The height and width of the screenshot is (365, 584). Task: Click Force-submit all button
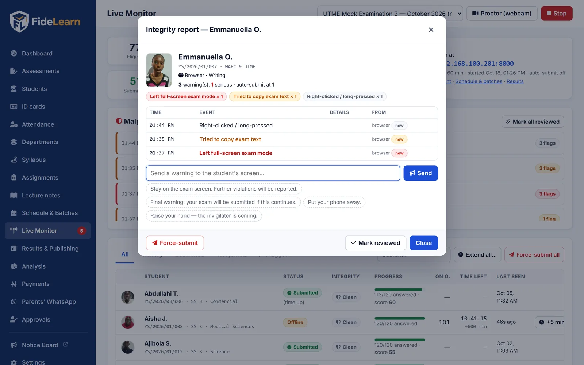click(534, 255)
